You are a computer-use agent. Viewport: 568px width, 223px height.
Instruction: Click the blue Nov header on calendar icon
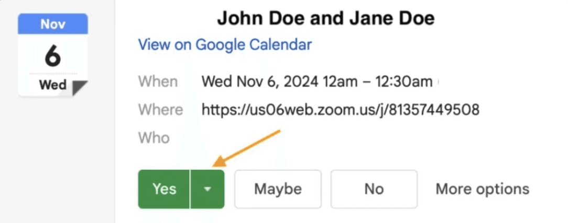(x=53, y=24)
